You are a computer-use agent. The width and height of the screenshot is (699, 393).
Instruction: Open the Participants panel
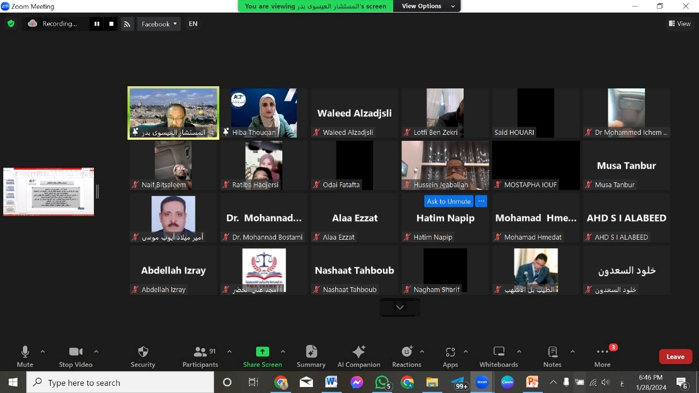[200, 352]
